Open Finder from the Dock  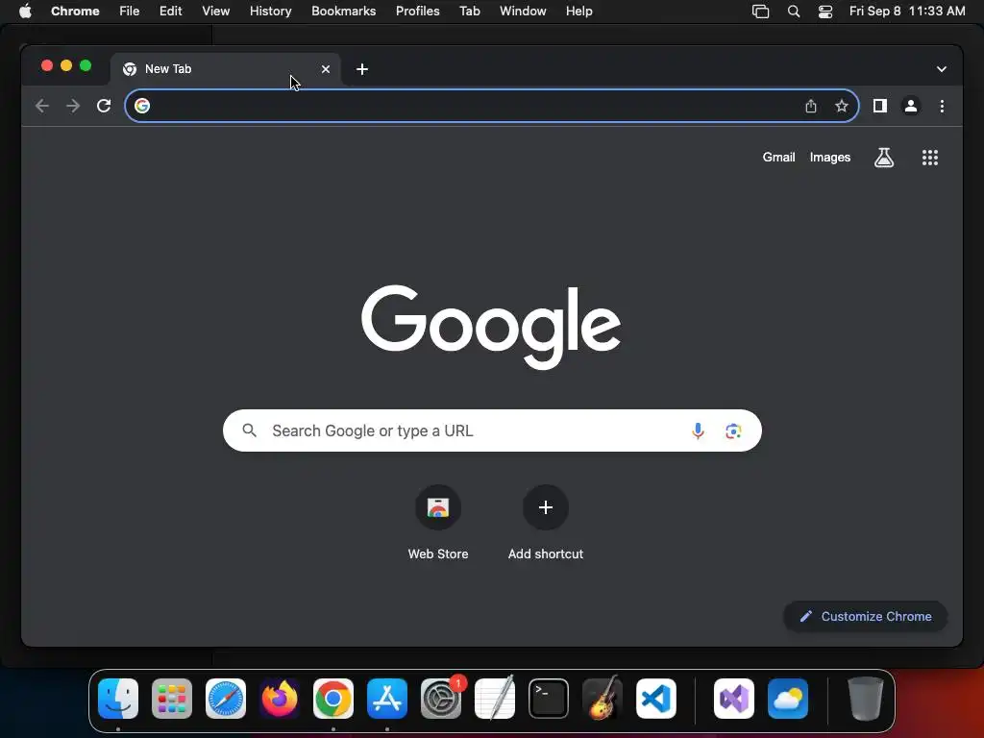pos(118,699)
